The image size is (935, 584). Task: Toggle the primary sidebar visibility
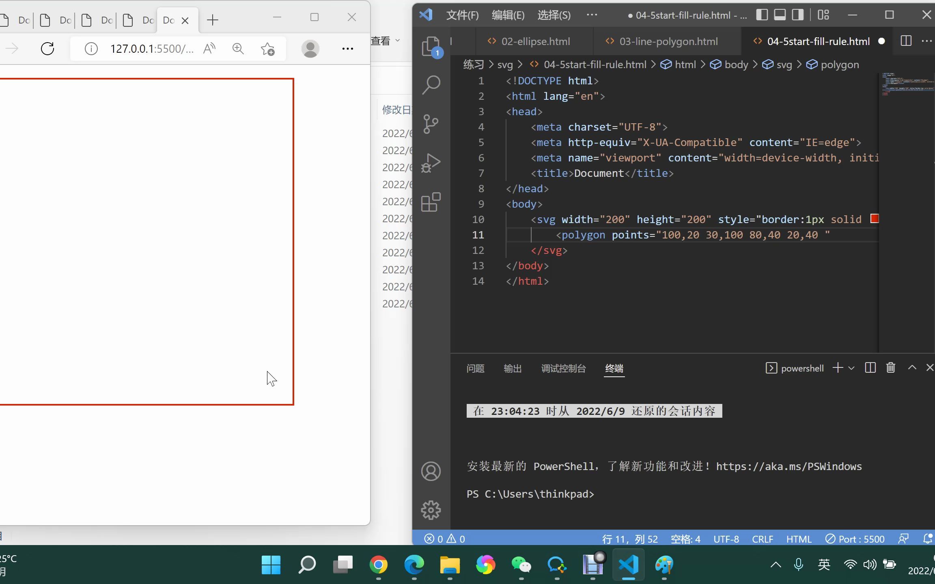[763, 15]
